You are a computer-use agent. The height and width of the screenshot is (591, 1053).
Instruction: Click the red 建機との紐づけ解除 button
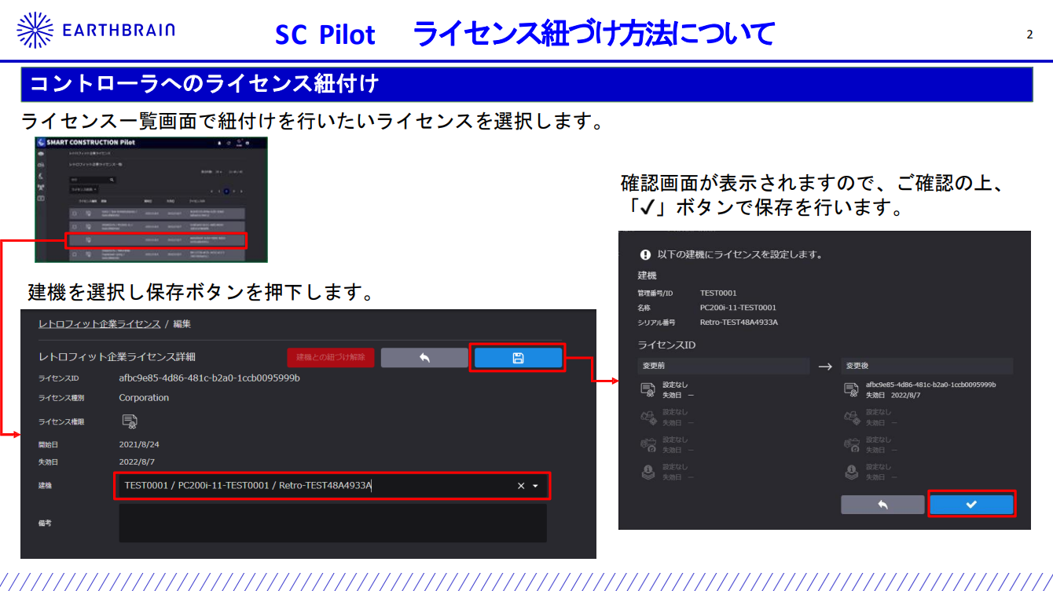tap(330, 358)
